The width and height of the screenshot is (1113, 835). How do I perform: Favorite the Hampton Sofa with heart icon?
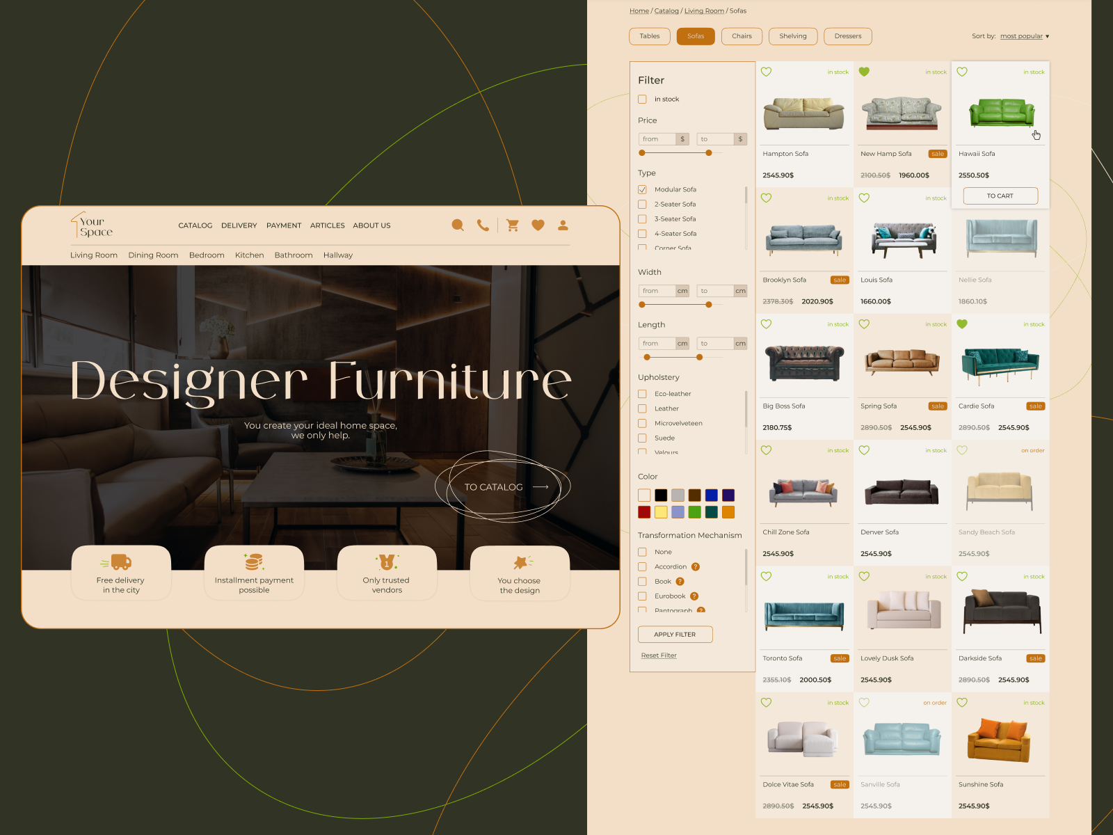tap(767, 72)
